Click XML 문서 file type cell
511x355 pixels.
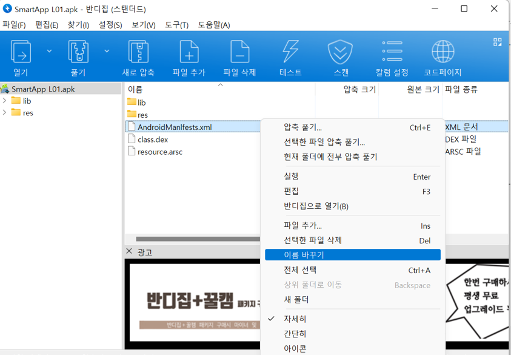pos(461,127)
